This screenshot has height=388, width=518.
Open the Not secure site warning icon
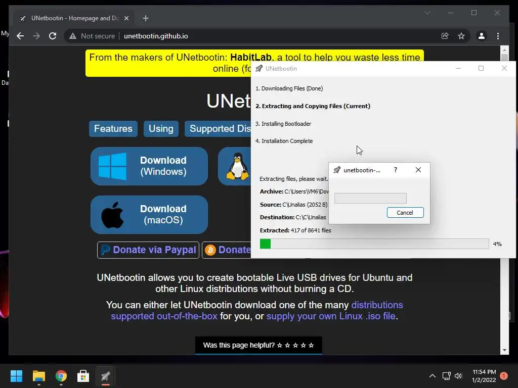[x=73, y=36]
